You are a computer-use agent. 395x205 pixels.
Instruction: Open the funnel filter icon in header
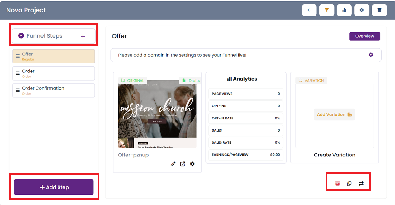pos(326,10)
